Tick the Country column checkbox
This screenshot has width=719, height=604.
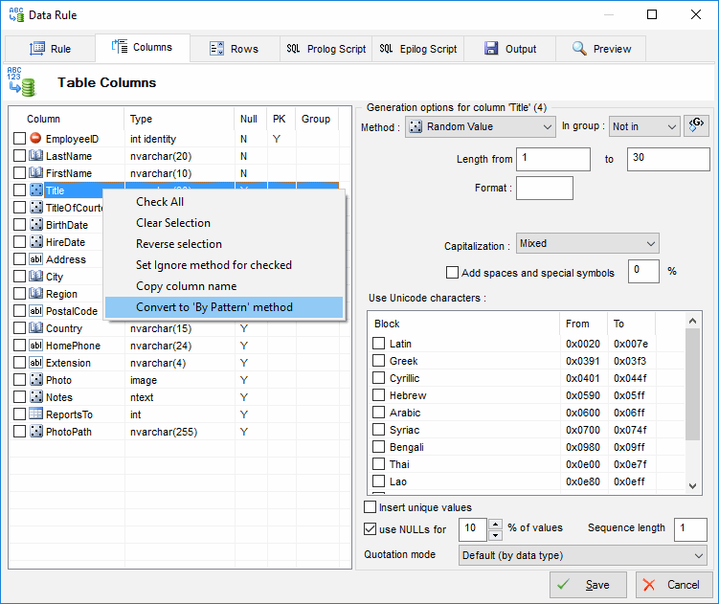tap(19, 328)
